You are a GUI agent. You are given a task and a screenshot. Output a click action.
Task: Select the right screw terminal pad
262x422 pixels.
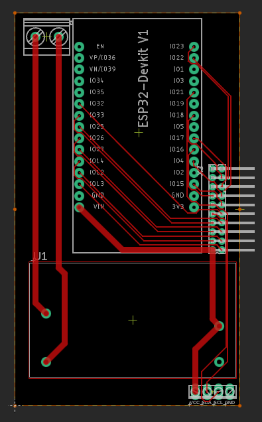point(58,36)
